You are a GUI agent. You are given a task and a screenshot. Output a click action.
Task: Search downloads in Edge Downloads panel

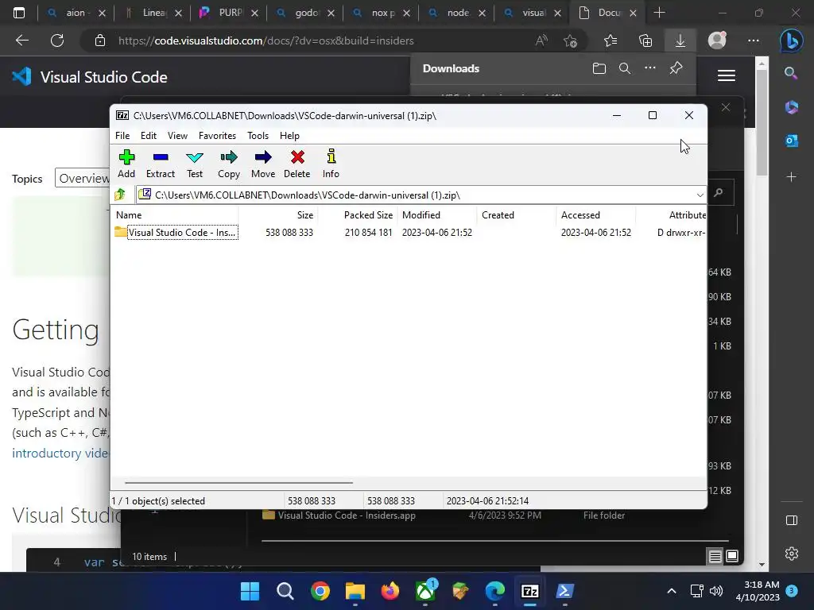[625, 68]
